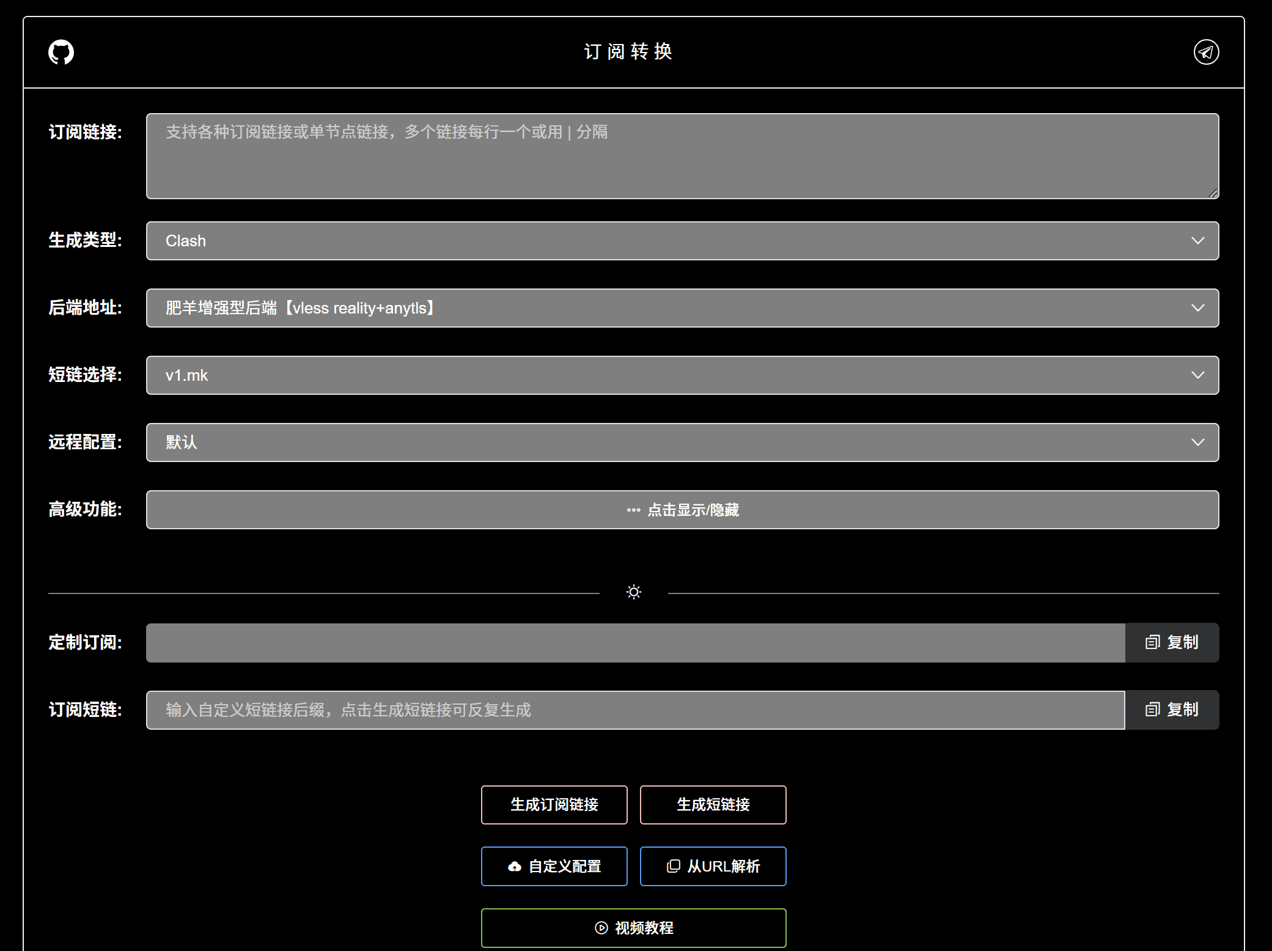
Task: Click the 订阅转换 page title
Action: point(628,52)
